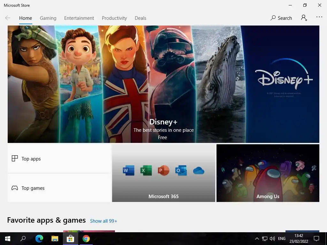Click Favorite apps & games heading
327x245 pixels.
46,220
